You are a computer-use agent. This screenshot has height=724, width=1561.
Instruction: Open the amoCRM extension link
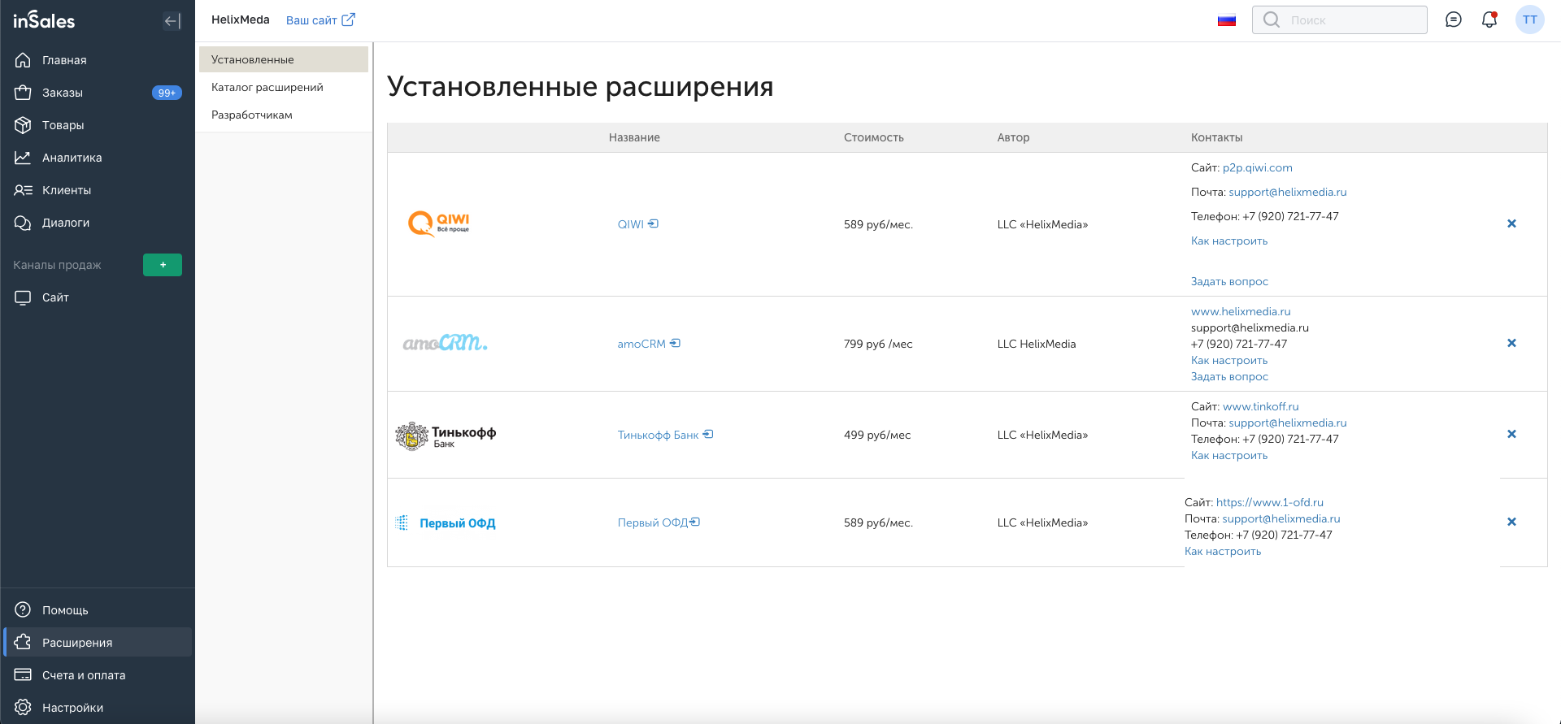pos(649,344)
